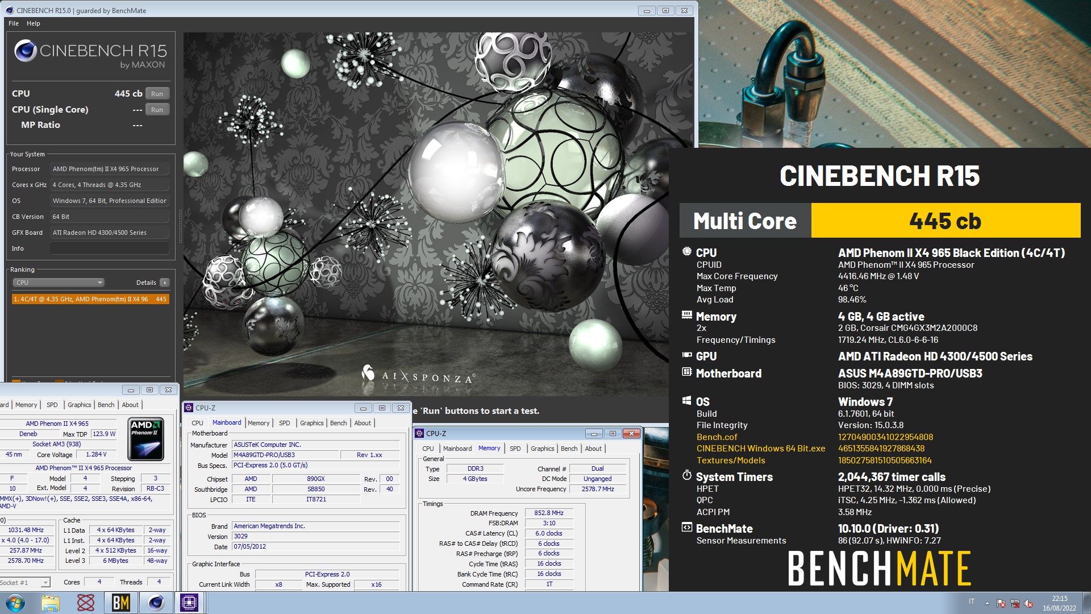The width and height of the screenshot is (1091, 614).
Task: Click the Chipset value 890GX
Action: [316, 479]
